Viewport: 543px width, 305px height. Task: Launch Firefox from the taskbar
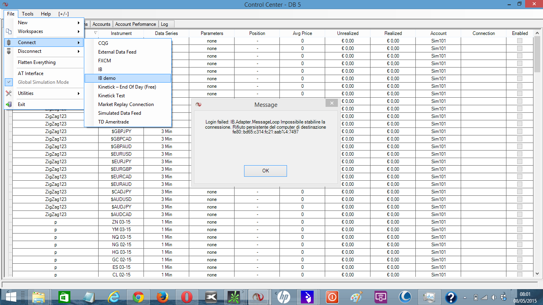tap(163, 297)
